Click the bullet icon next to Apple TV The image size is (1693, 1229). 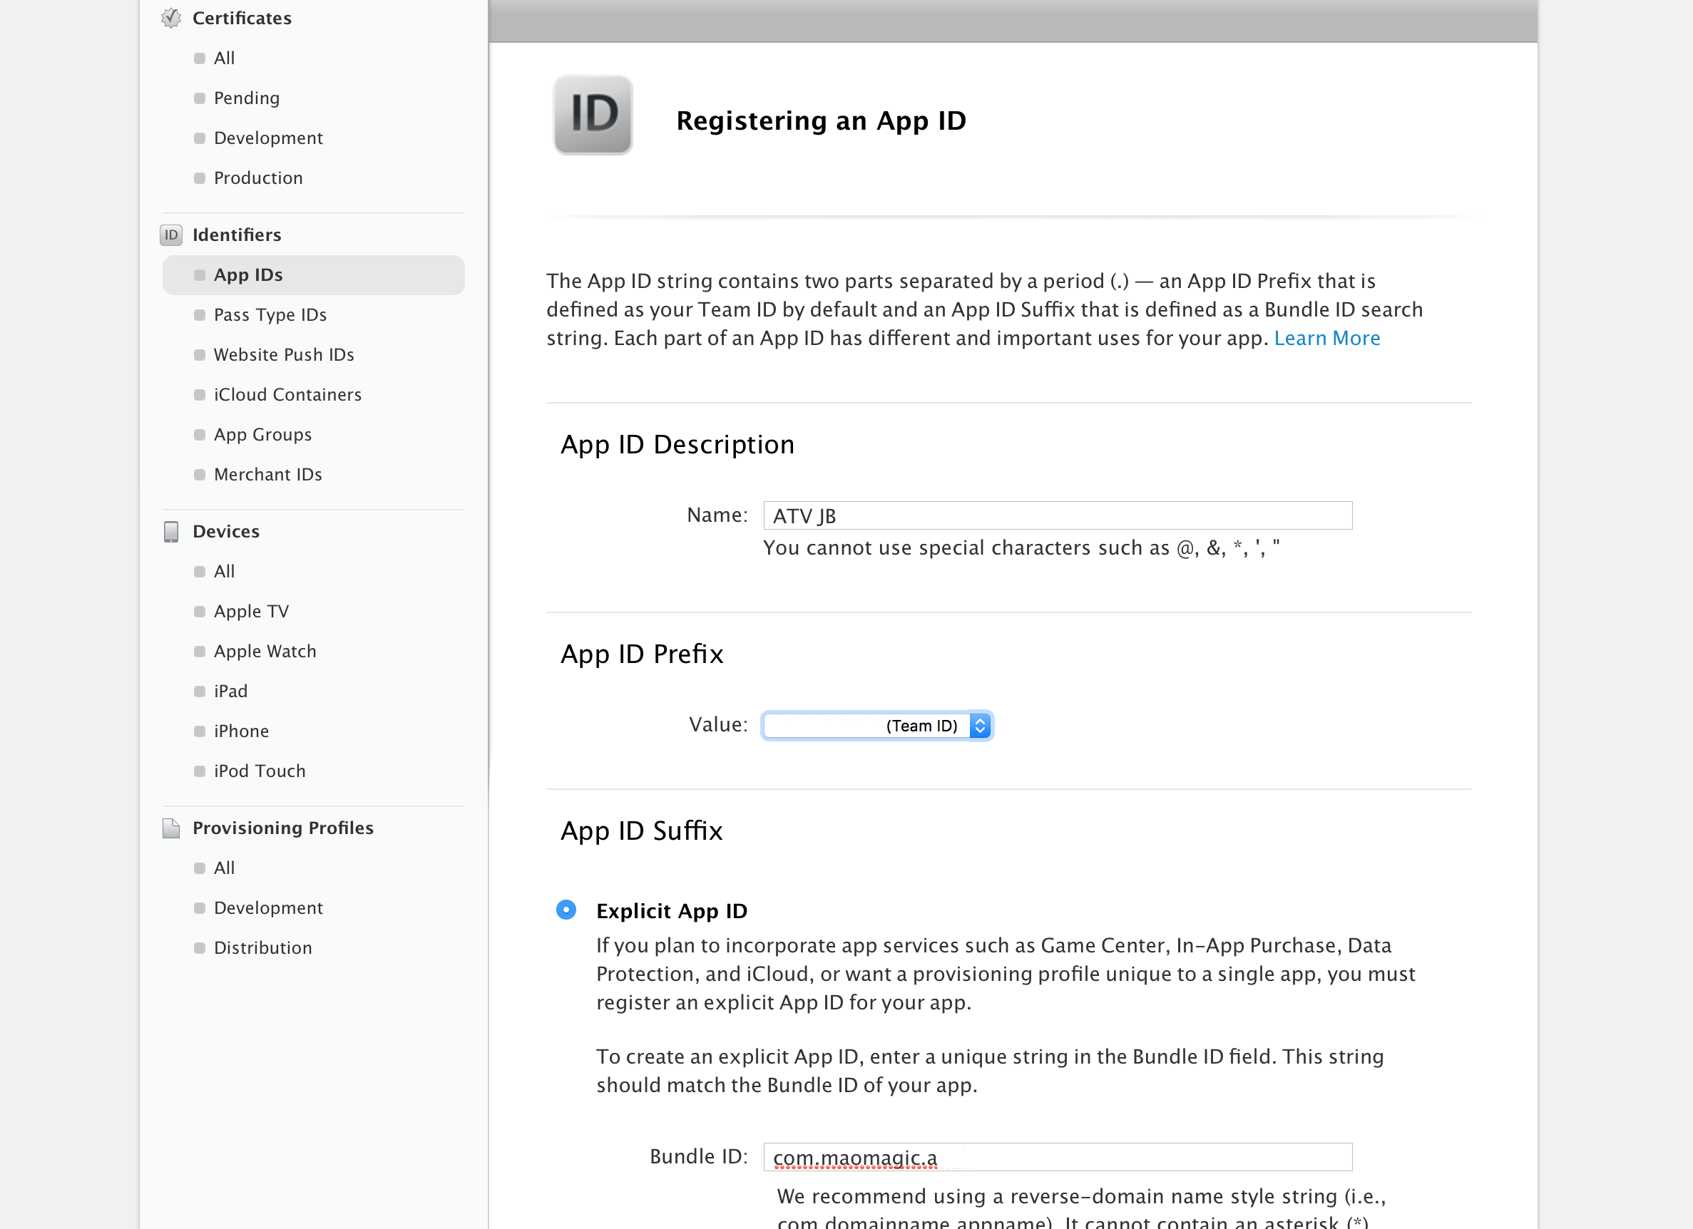coord(199,612)
